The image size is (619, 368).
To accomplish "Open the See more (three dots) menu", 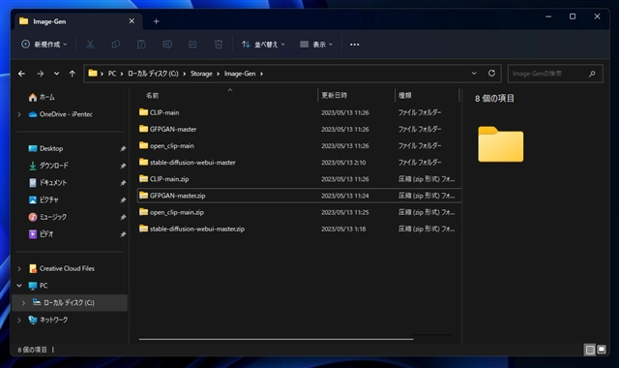I will pyautogui.click(x=355, y=45).
